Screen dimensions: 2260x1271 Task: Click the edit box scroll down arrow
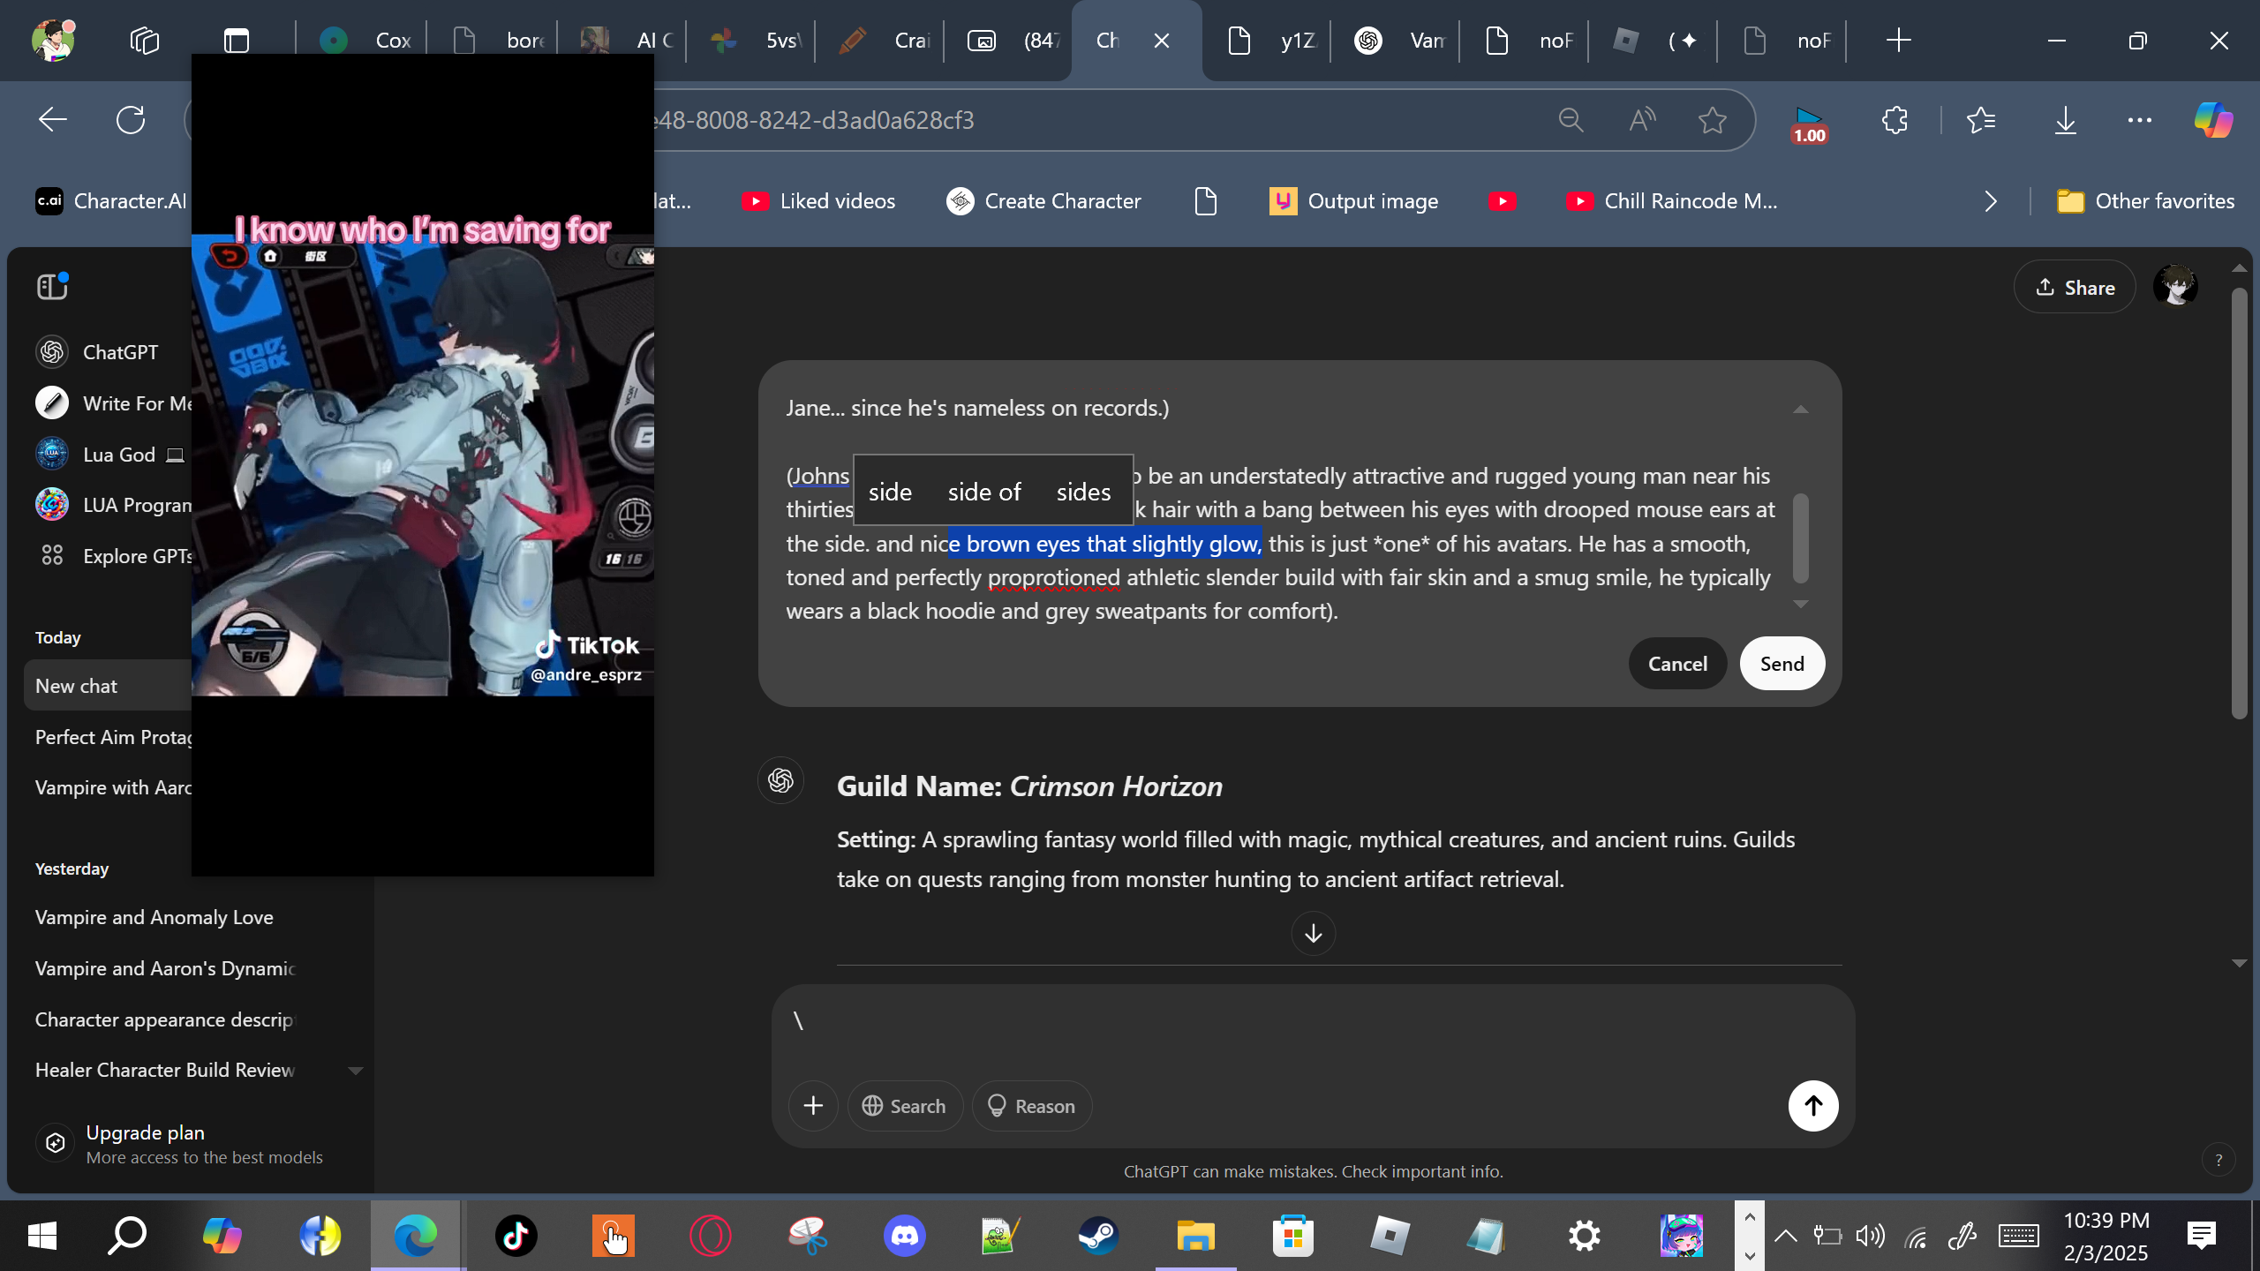click(x=1801, y=605)
